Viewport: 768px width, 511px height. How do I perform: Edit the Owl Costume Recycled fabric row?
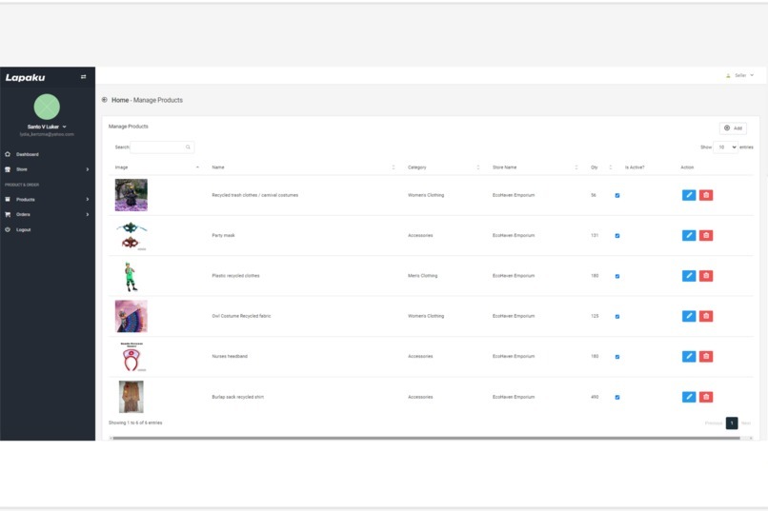pyautogui.click(x=689, y=316)
